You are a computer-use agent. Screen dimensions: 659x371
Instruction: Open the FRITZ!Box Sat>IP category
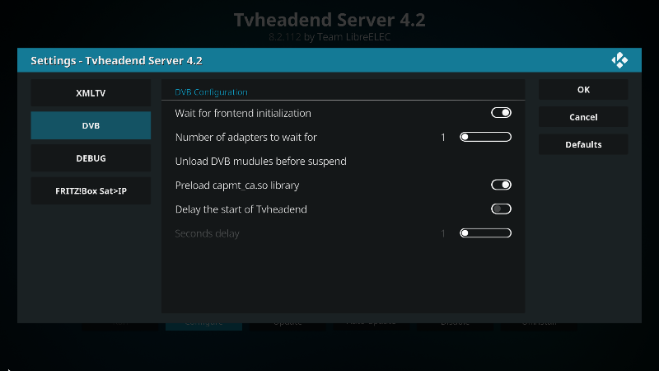click(91, 191)
